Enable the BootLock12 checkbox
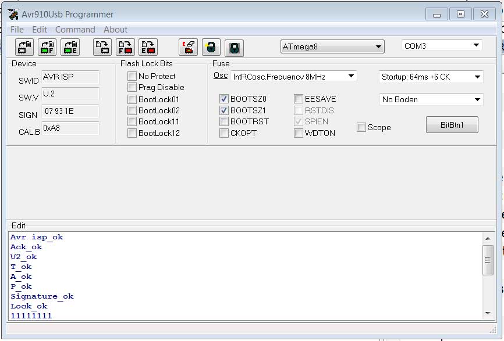The height and width of the screenshot is (341, 504). pyautogui.click(x=132, y=133)
